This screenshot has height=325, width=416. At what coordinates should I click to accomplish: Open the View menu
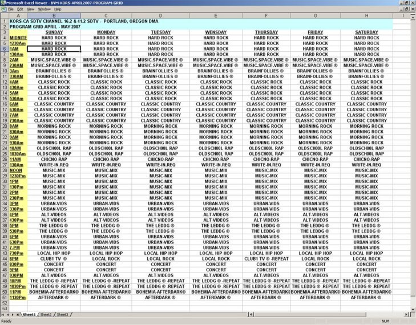(31, 9)
